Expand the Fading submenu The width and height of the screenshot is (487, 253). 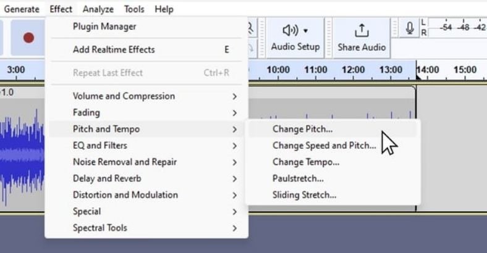(x=87, y=113)
